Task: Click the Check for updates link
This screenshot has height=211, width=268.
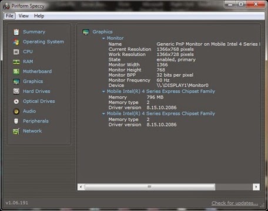Action: click(235, 203)
